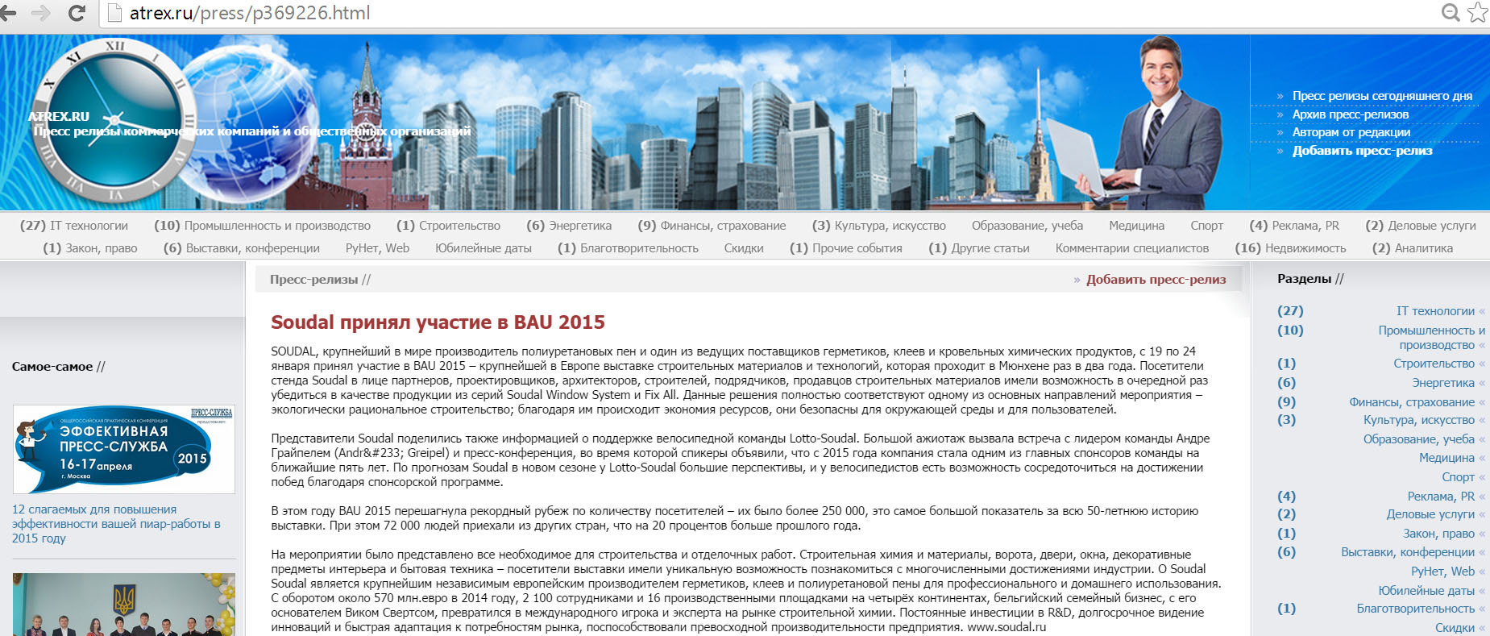Open 'РуНет, Web' in the Разделы sidebar
Screen dimensions: 1490x636
click(1442, 572)
